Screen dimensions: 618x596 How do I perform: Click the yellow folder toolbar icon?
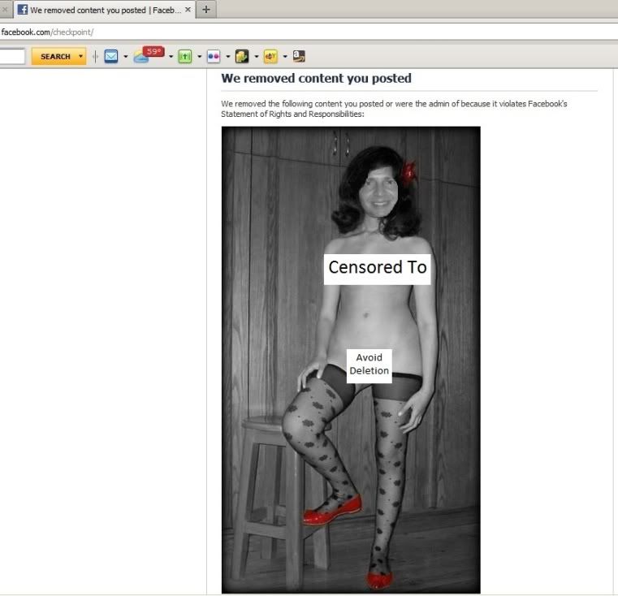tap(242, 56)
